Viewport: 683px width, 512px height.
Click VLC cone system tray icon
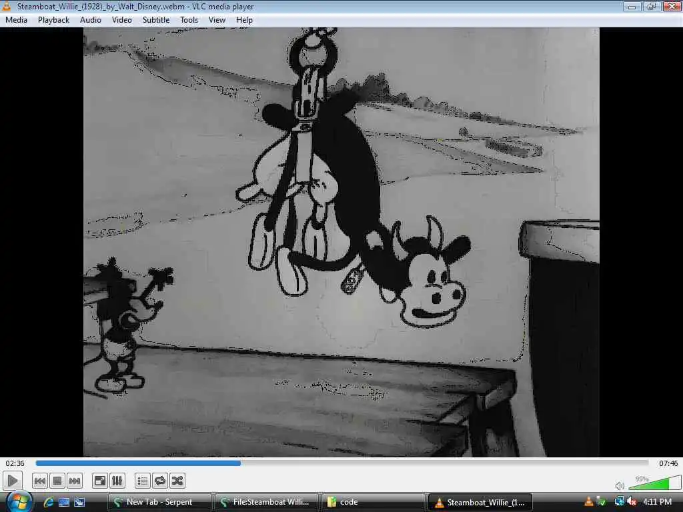coord(588,502)
